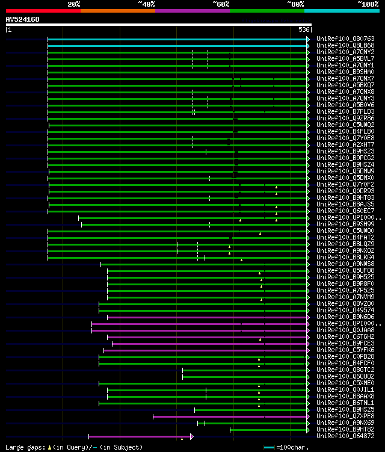Click the purple alignment bar for UniRef100_Q7XPE8
This screenshot has height=452, width=385.
(x=230, y=417)
